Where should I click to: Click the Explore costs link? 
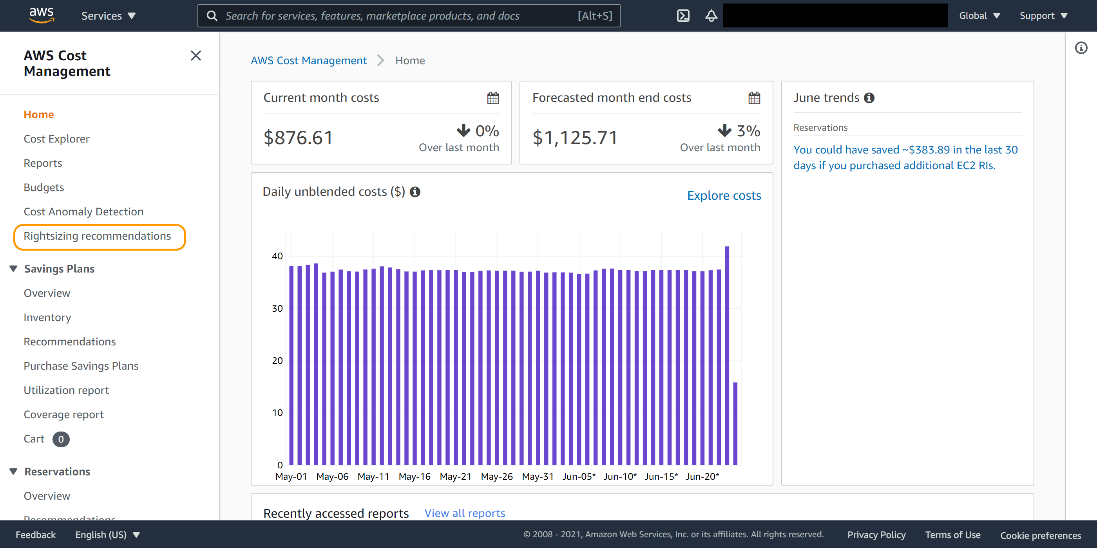pyautogui.click(x=724, y=195)
